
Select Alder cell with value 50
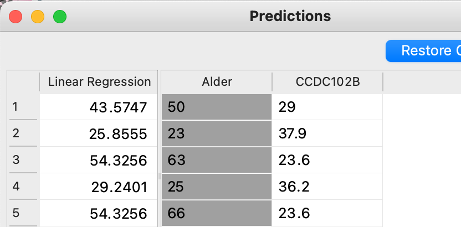(x=217, y=107)
